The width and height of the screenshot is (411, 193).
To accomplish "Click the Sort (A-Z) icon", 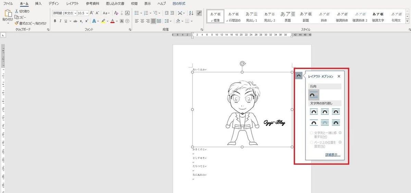I will (x=191, y=13).
